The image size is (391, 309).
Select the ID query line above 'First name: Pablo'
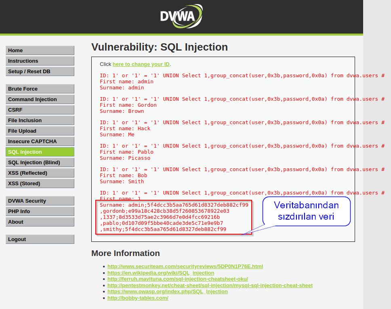(242, 146)
